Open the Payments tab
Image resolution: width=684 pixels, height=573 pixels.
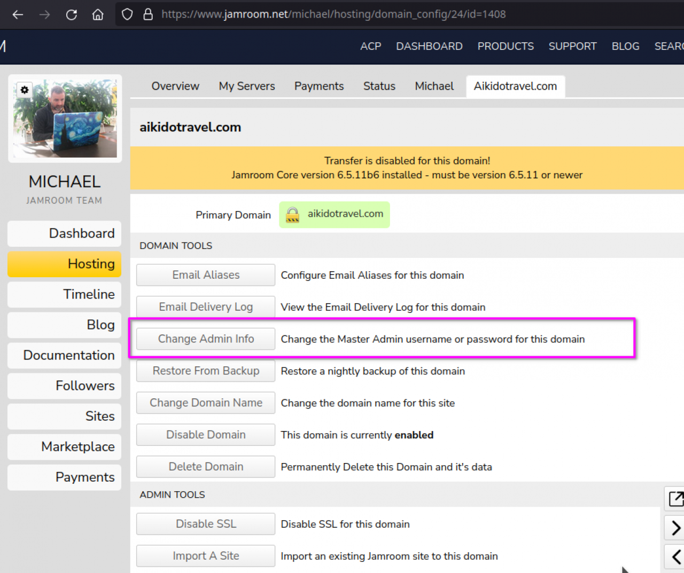click(x=319, y=86)
